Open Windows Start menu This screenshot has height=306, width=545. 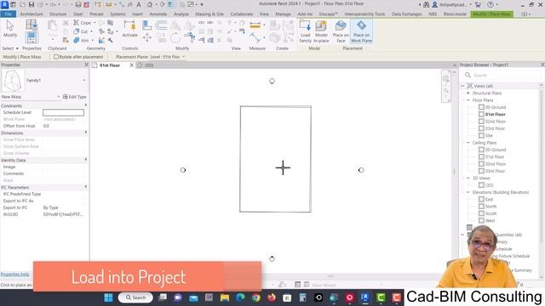click(x=108, y=297)
